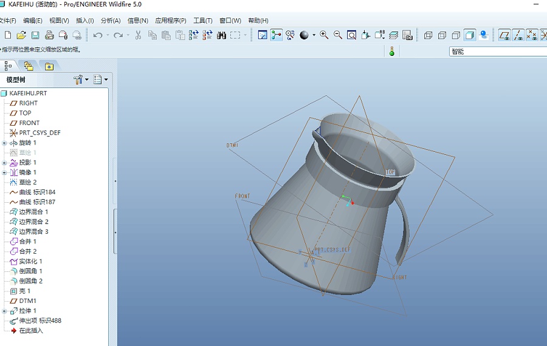Undo the last action
Viewport: 547px width, 346px height.
click(x=98, y=35)
